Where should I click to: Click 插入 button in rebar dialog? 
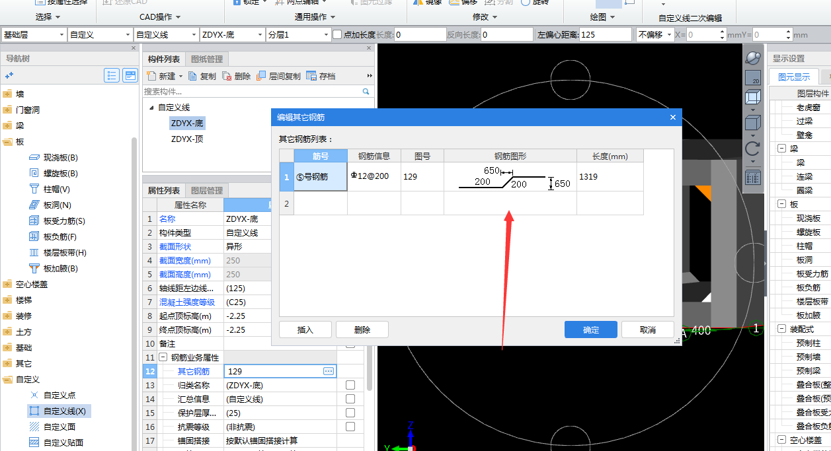coord(305,330)
